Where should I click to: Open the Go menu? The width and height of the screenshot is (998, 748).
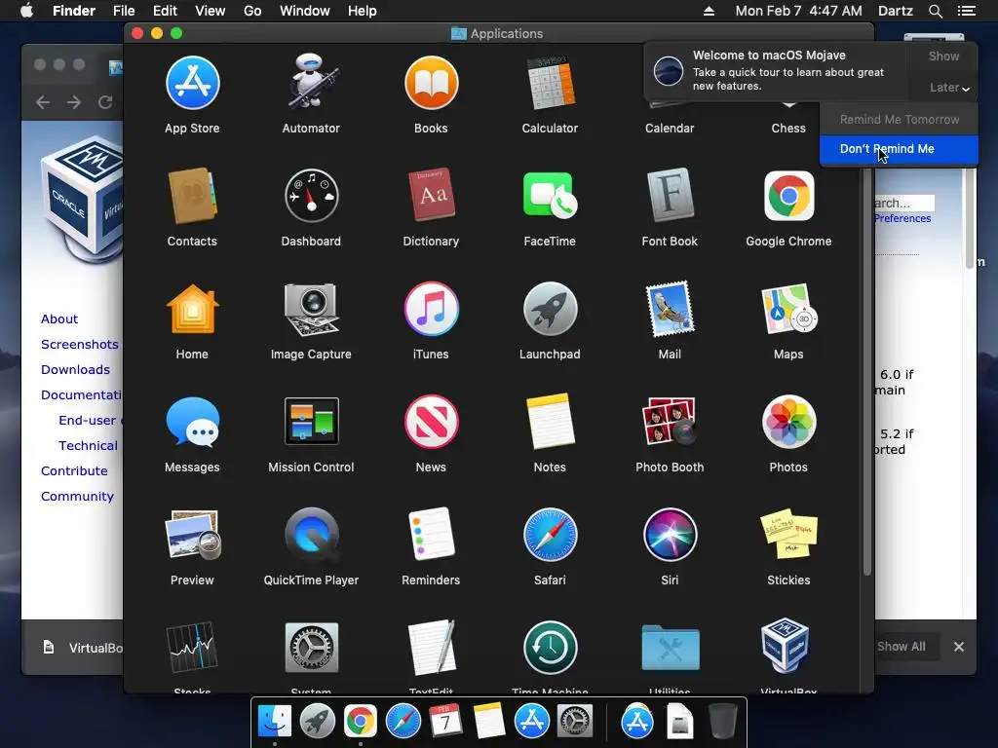(x=252, y=11)
